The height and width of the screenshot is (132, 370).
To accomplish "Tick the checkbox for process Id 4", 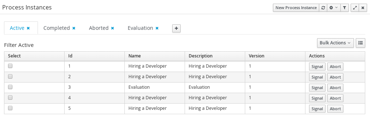I will [10, 98].
